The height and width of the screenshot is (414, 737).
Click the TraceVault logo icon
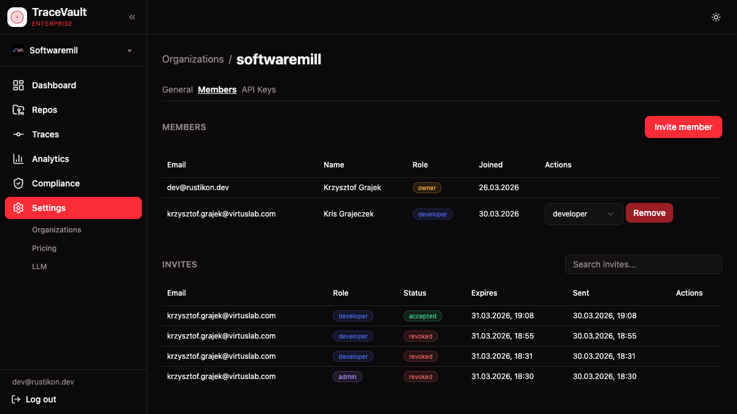(17, 17)
